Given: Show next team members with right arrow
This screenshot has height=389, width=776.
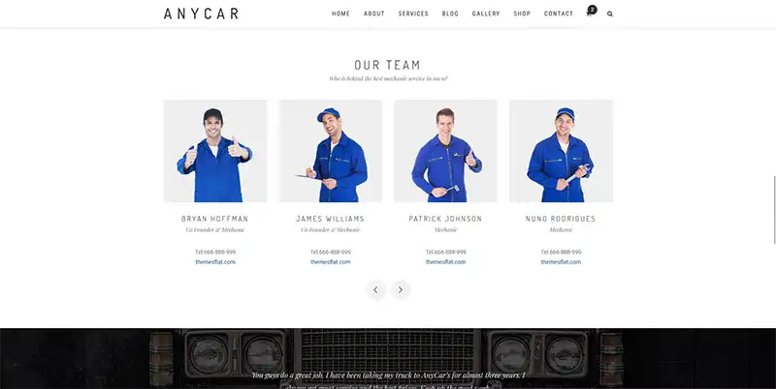Looking at the screenshot, I should [401, 289].
